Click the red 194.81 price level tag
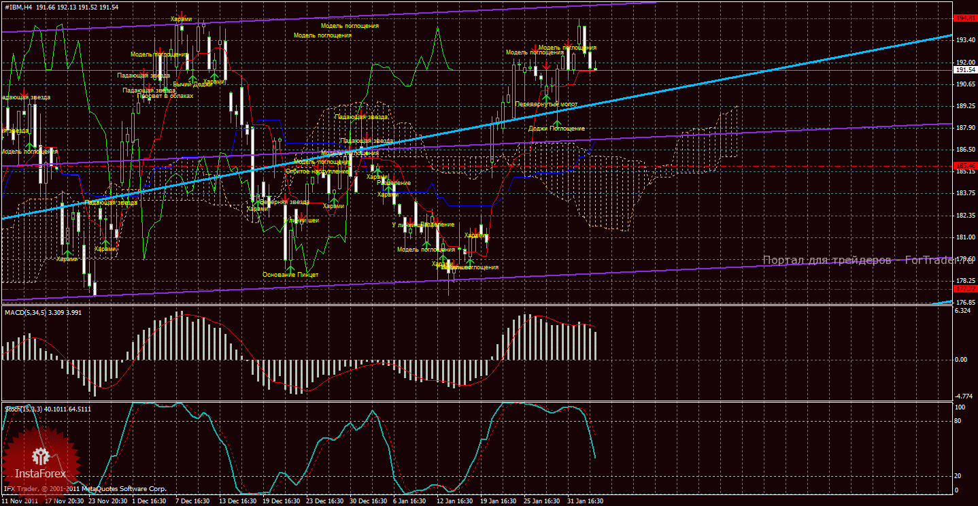The image size is (978, 506). pos(965,18)
